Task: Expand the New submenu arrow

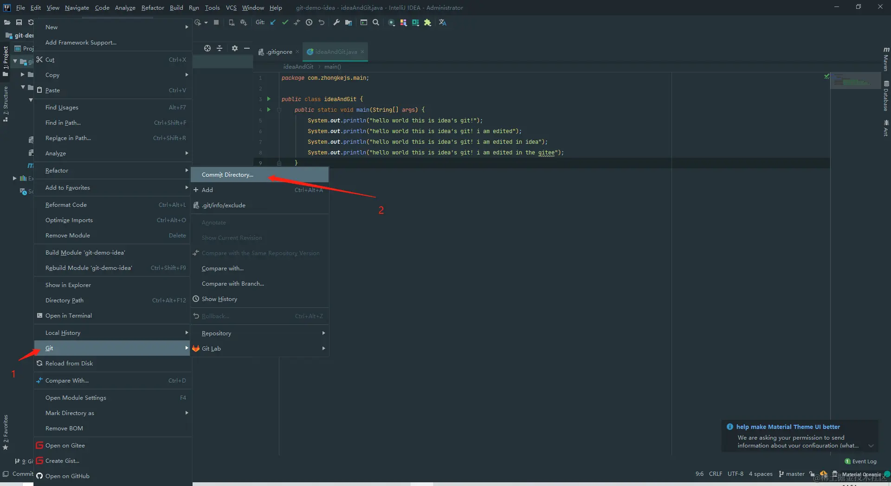Action: click(x=187, y=27)
